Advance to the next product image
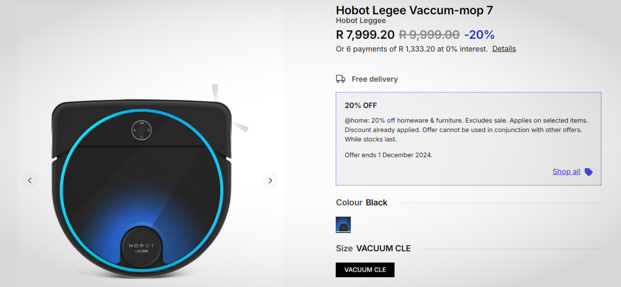The width and height of the screenshot is (621, 287). pyautogui.click(x=270, y=180)
